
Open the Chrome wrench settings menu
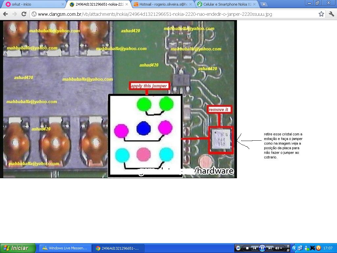(331, 14)
